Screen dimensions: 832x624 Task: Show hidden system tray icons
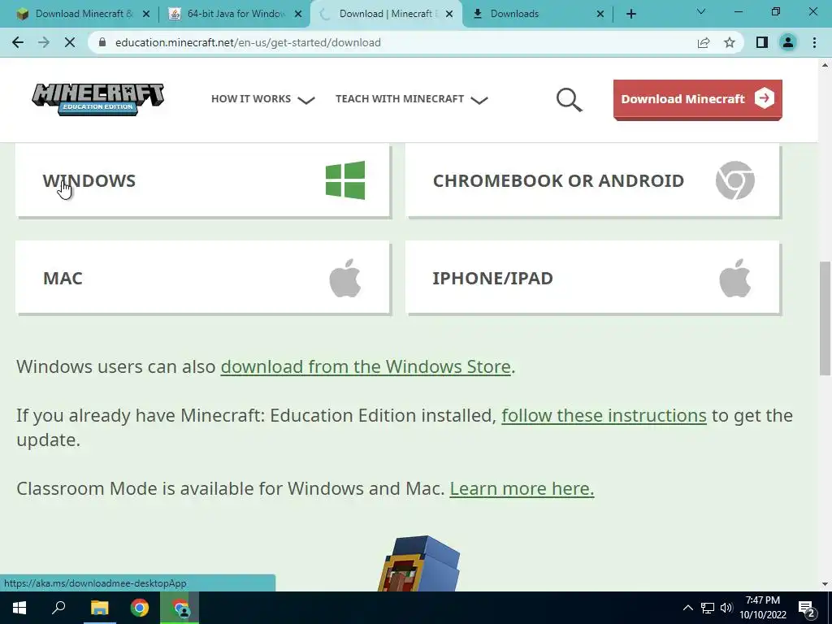click(687, 608)
